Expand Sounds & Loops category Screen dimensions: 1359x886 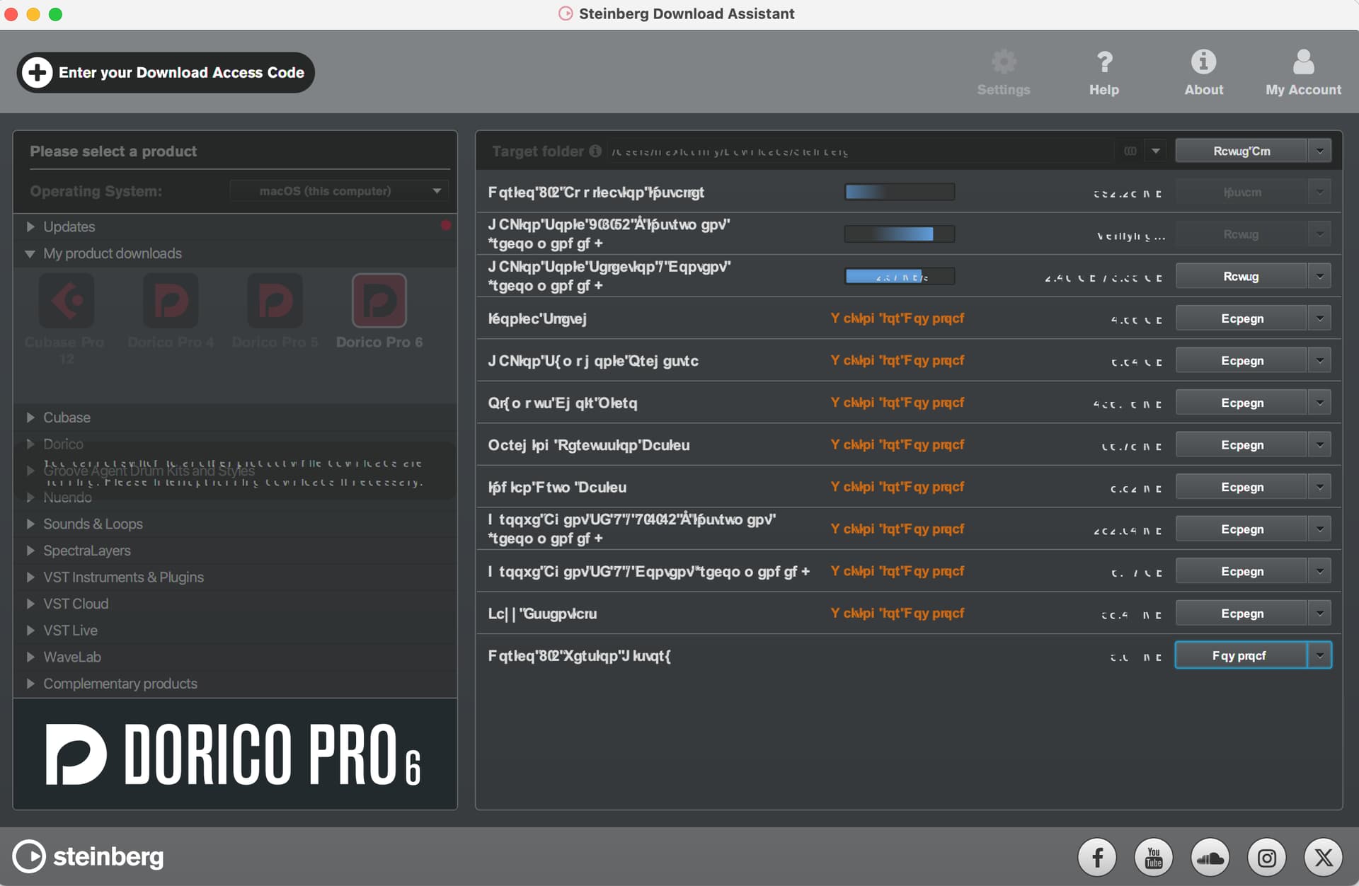click(x=30, y=524)
